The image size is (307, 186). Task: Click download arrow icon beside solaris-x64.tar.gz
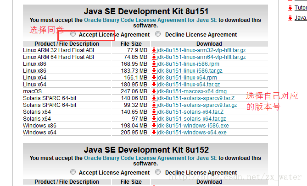[154, 119]
